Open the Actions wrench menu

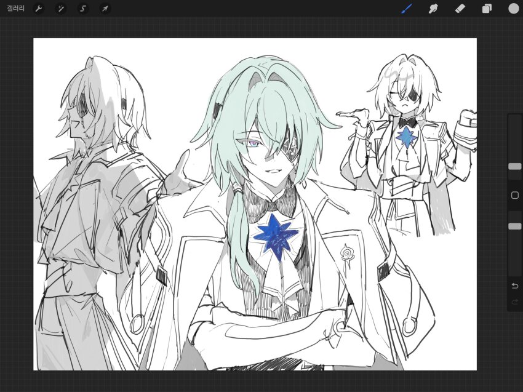point(38,9)
